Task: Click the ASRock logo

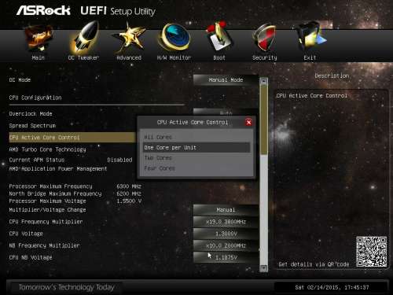Action: click(43, 11)
